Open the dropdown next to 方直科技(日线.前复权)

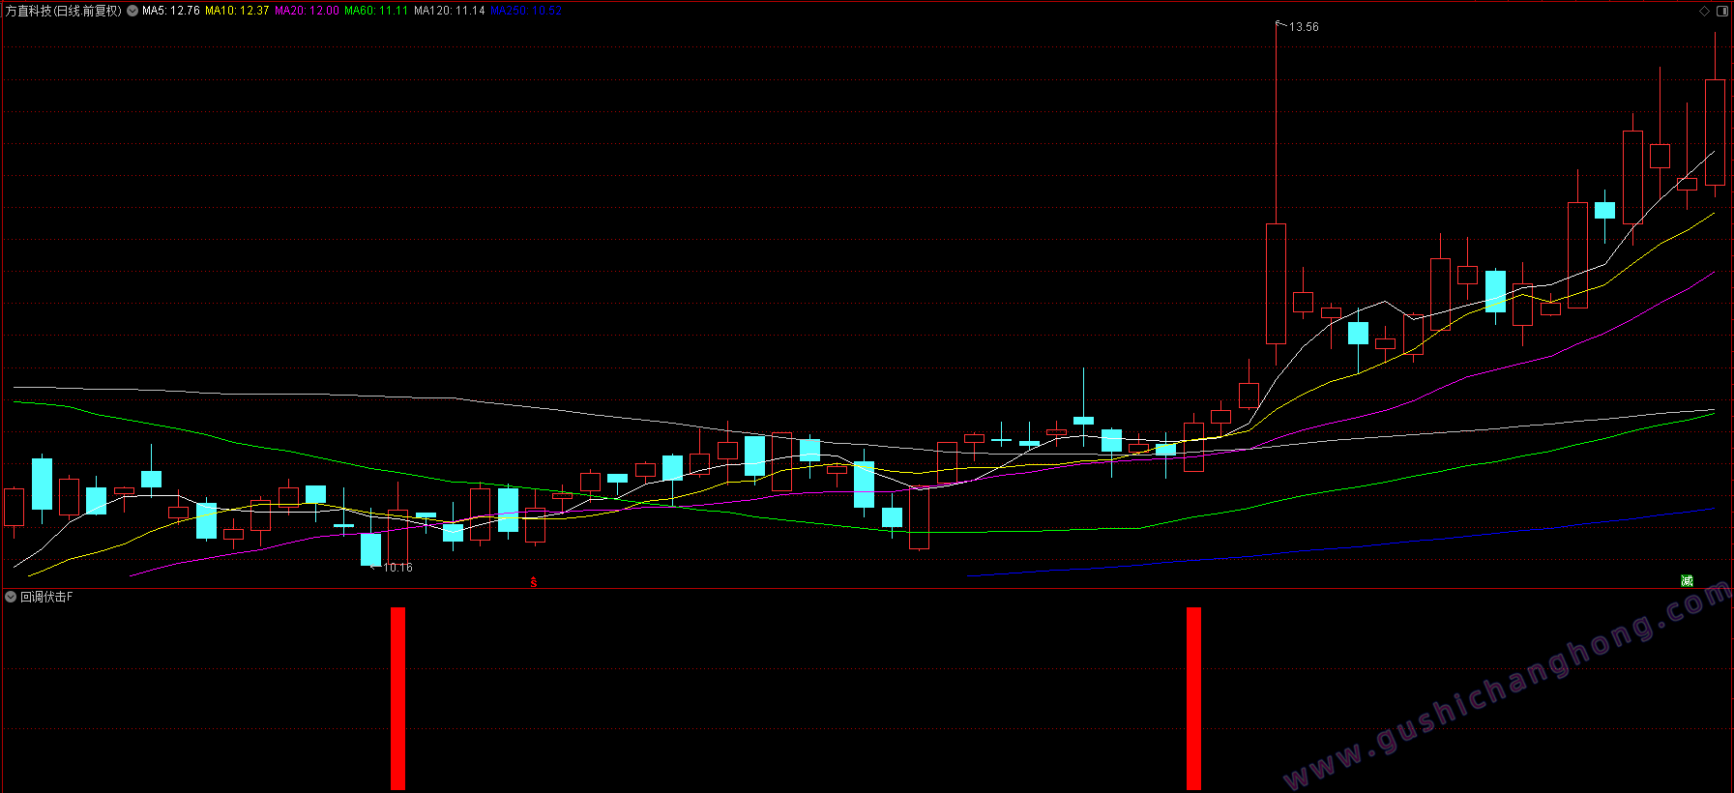[x=132, y=11]
